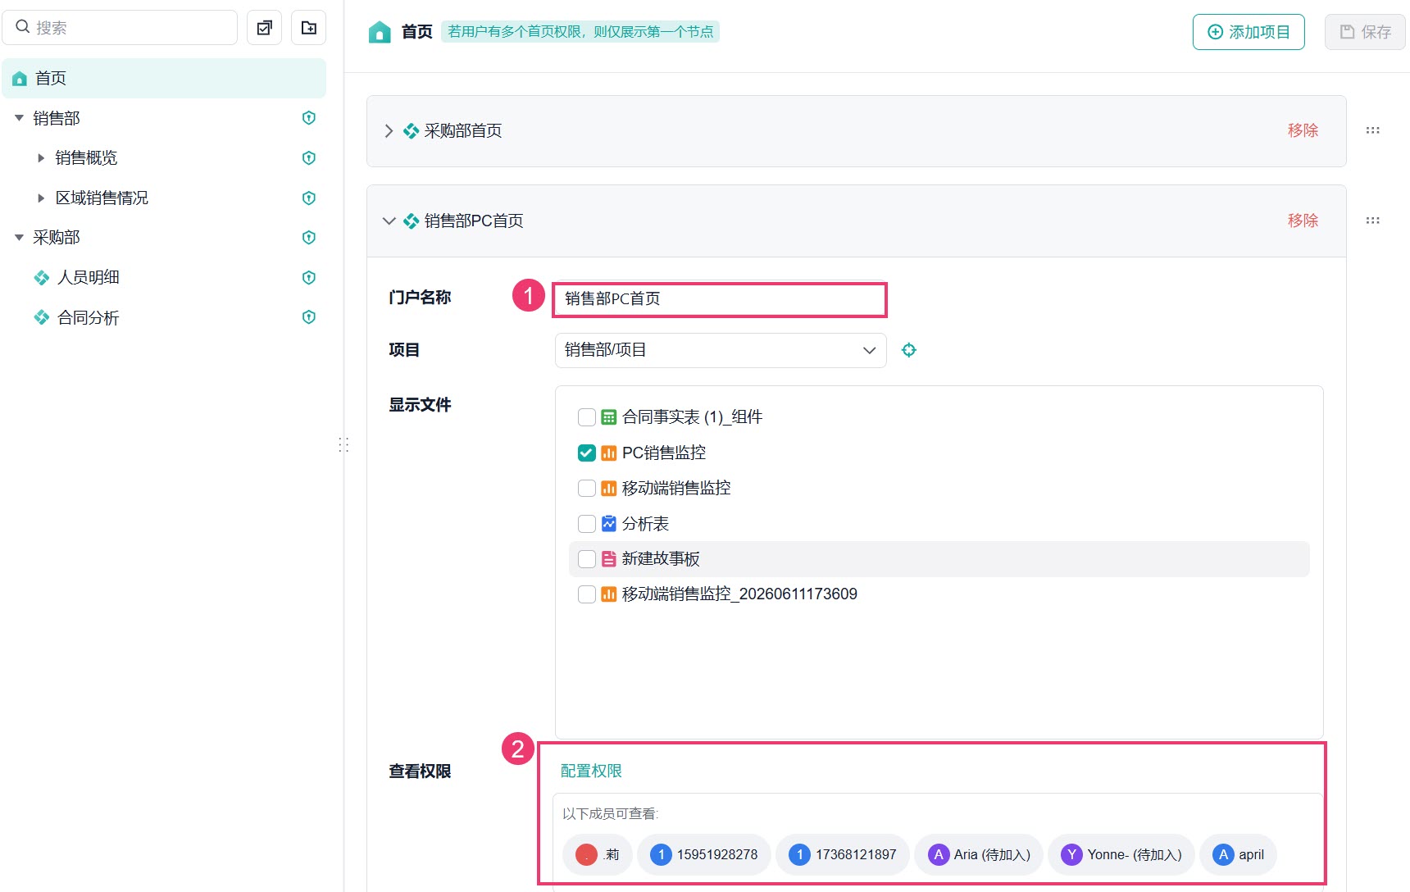
Task: Click the home icon in sidebar 首页 row
Action: pos(20,79)
